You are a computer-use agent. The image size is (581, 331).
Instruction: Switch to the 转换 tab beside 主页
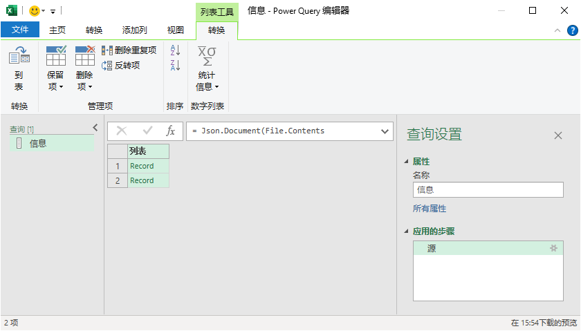(94, 30)
